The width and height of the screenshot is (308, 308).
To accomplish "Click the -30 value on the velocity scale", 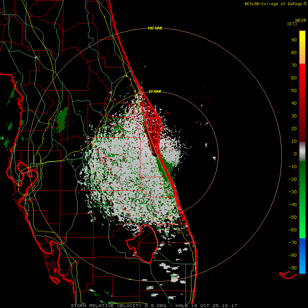I will (293, 192).
